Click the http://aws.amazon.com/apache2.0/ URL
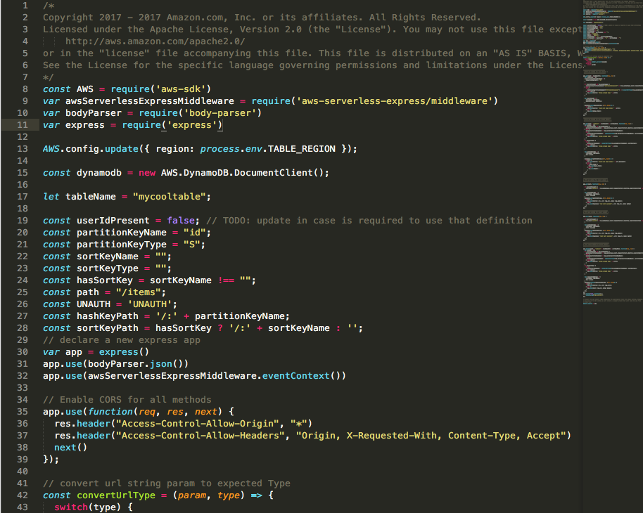The image size is (643, 513). tap(155, 41)
